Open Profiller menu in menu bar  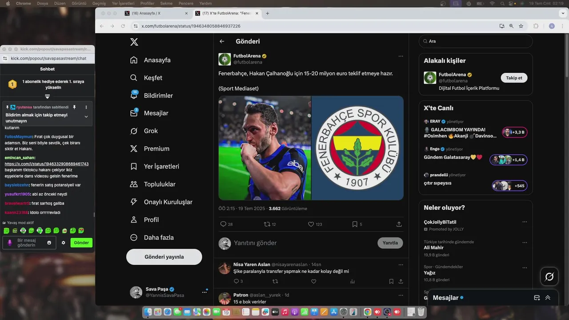[x=147, y=3]
